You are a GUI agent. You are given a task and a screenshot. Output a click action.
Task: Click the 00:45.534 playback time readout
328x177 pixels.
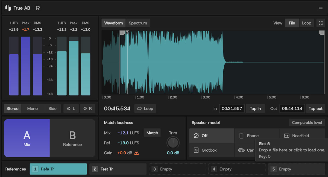pyautogui.click(x=117, y=108)
